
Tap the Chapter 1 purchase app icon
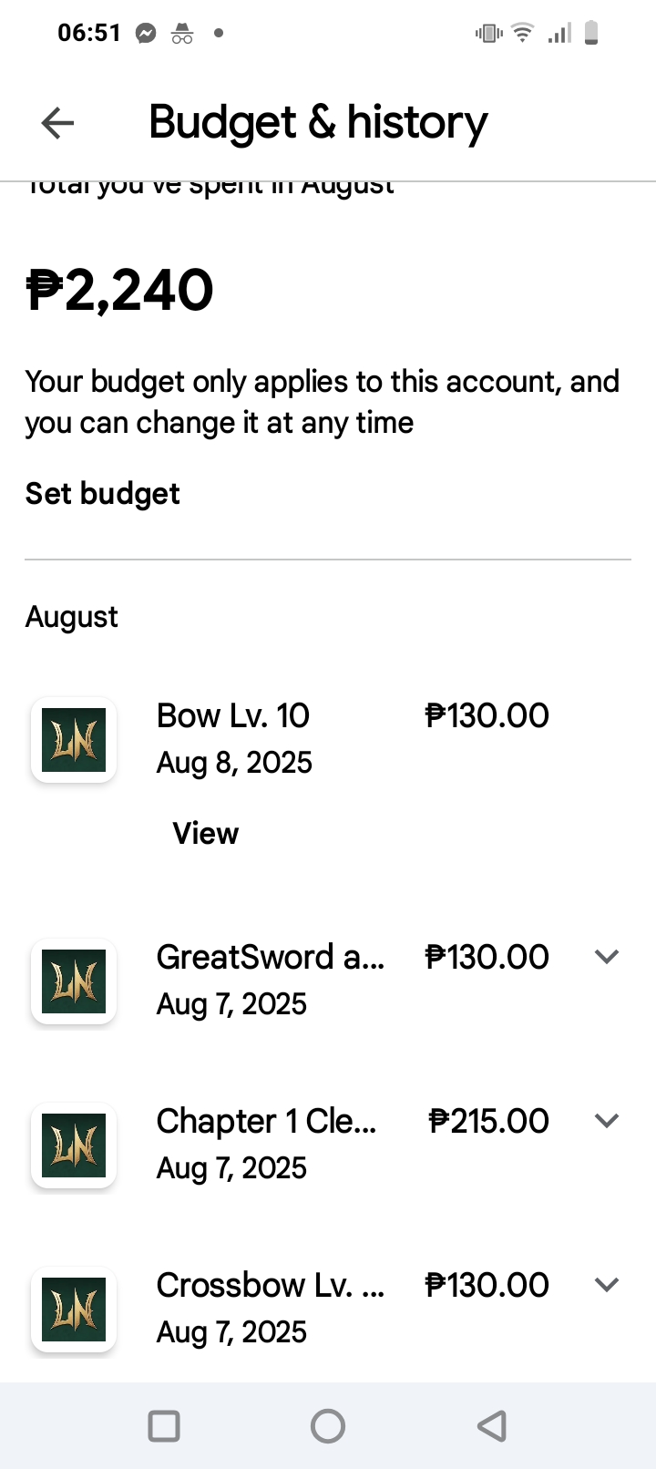(x=74, y=1145)
